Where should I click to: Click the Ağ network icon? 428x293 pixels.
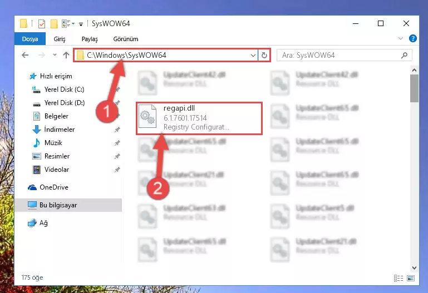32,223
